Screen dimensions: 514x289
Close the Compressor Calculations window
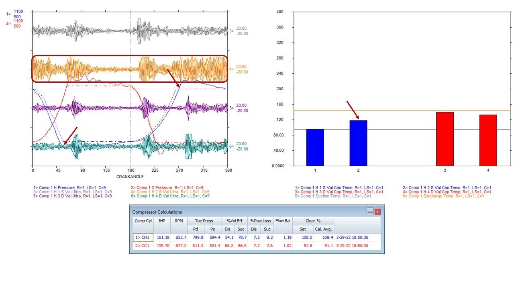point(377,212)
